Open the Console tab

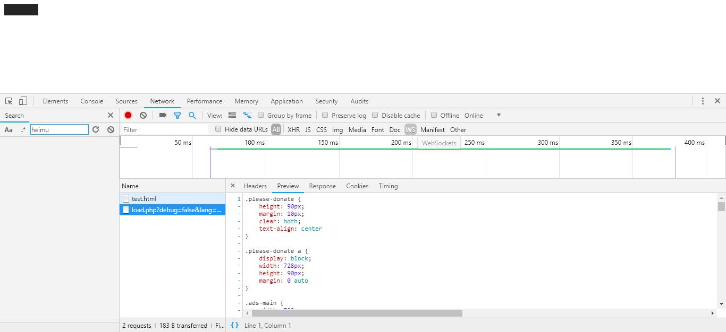(x=92, y=101)
